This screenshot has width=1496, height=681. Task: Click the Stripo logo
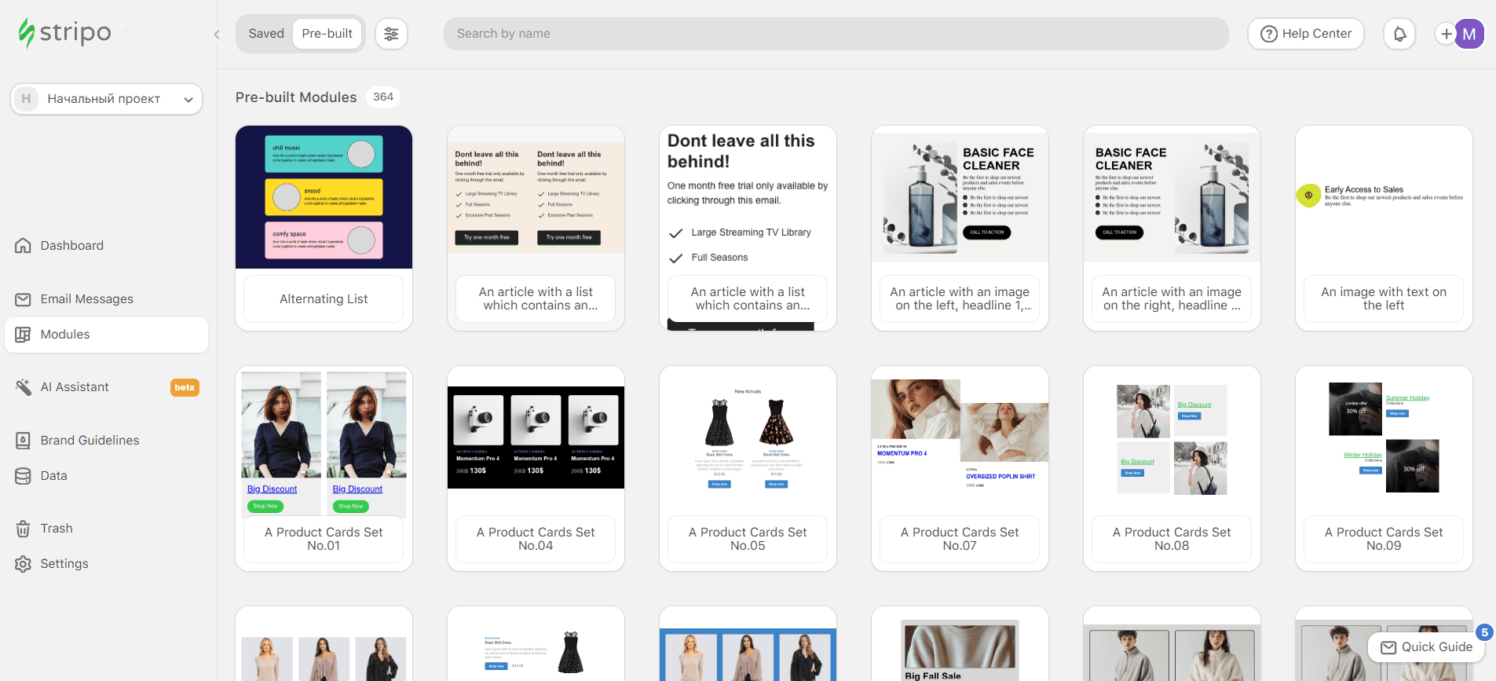(x=65, y=34)
